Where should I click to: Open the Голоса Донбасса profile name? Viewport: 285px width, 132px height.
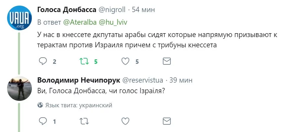tap(67, 10)
